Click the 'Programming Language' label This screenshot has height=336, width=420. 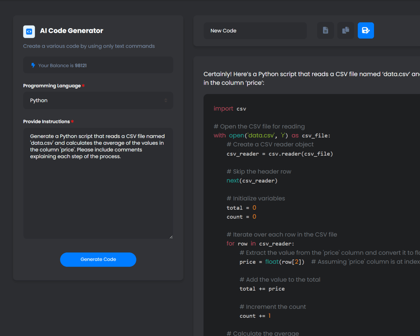[x=52, y=86]
